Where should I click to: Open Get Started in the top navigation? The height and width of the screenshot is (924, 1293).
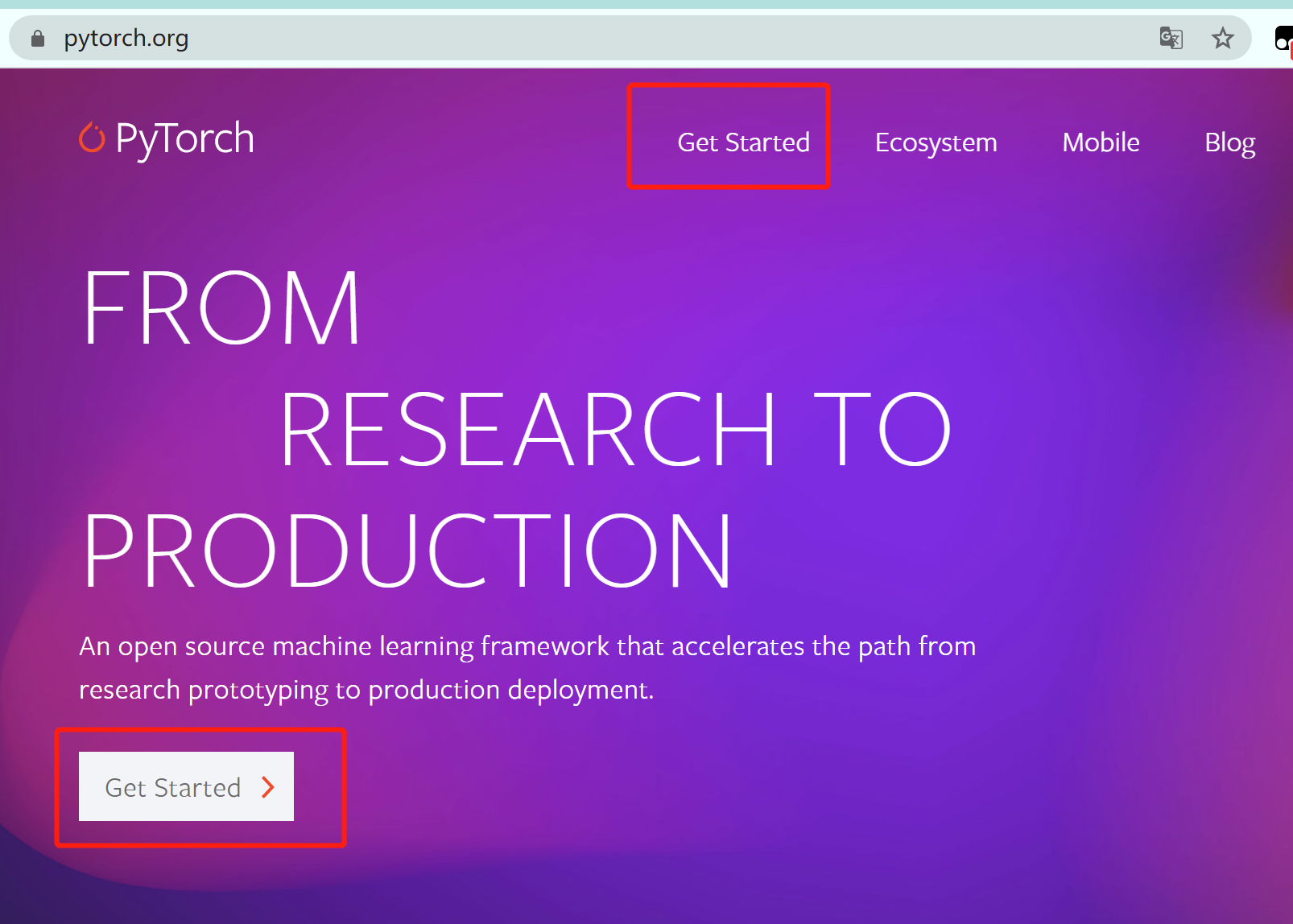click(743, 142)
